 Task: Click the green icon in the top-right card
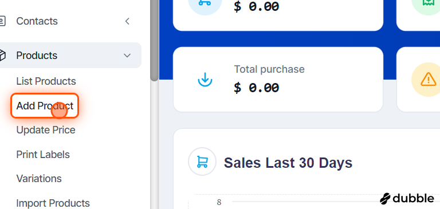click(429, 3)
